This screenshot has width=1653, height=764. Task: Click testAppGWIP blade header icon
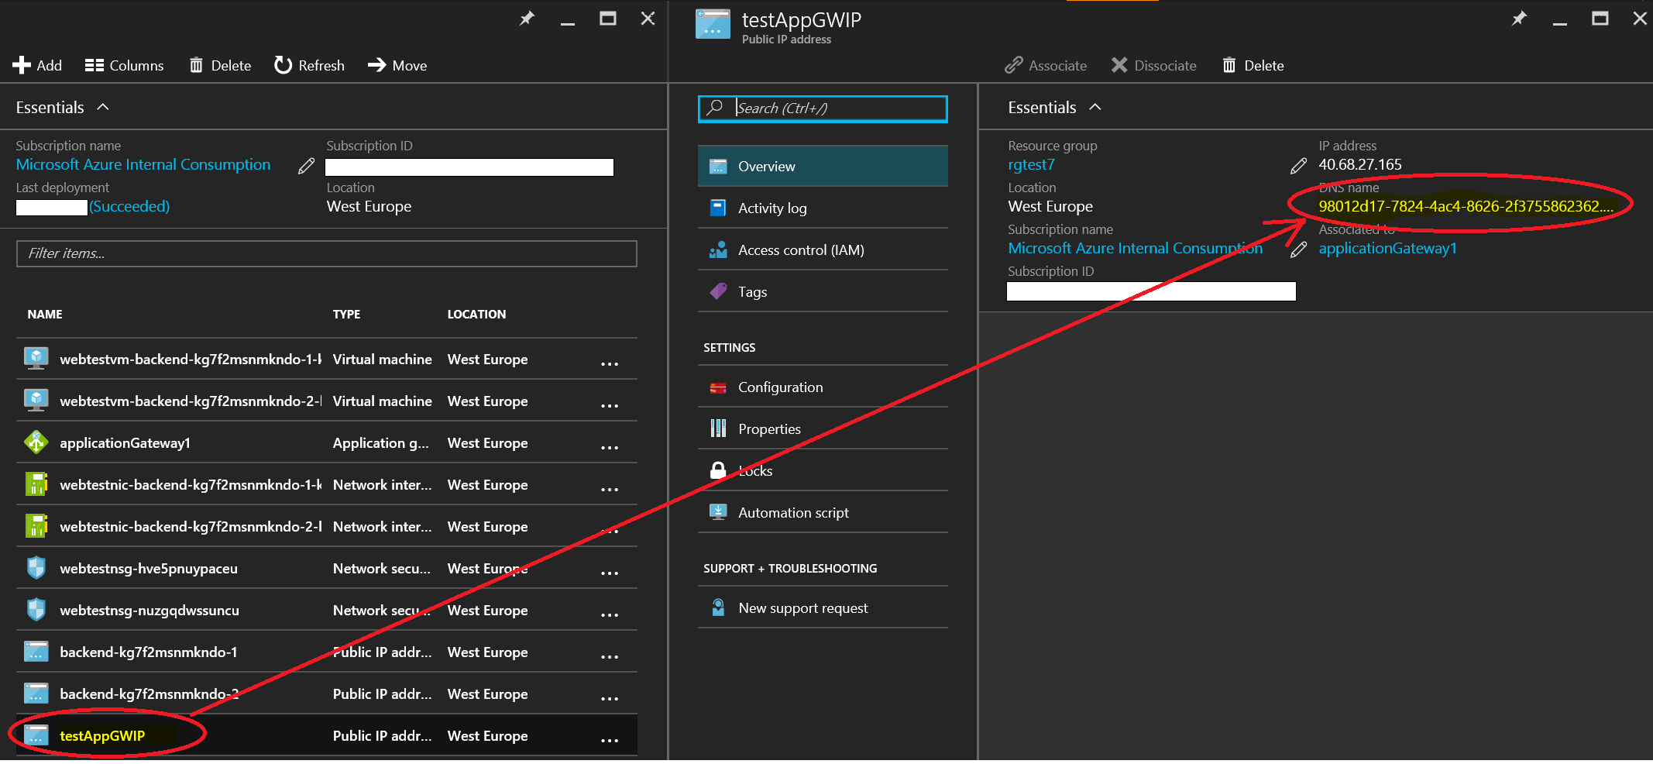(713, 23)
